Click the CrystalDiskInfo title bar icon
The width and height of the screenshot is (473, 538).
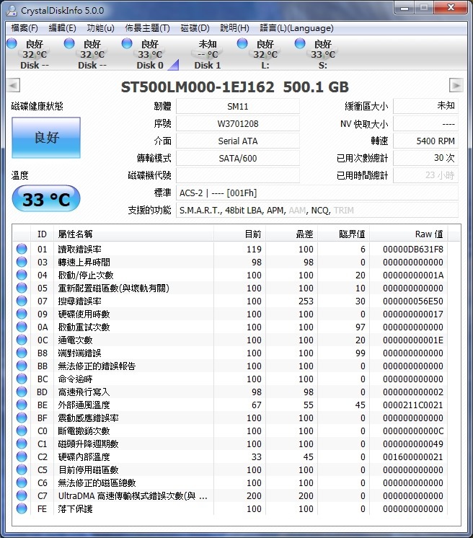coord(12,11)
